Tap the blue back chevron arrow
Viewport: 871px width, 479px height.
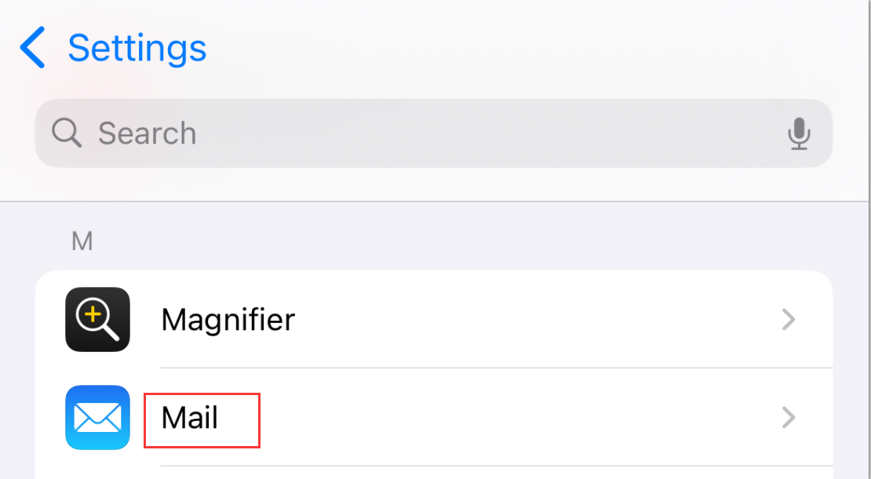click(x=33, y=48)
